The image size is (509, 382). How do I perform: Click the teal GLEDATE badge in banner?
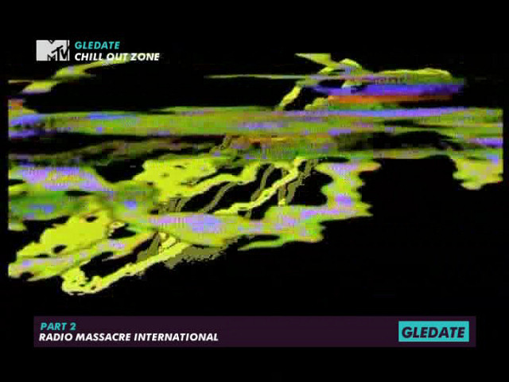coord(433,332)
